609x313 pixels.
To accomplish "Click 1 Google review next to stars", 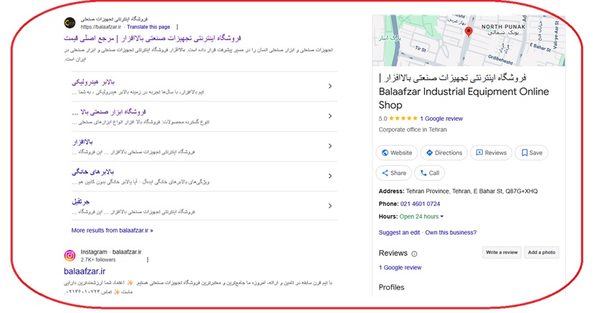I will pos(441,119).
